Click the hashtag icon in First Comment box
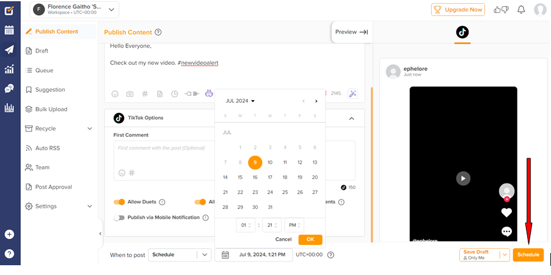 pos(132,173)
